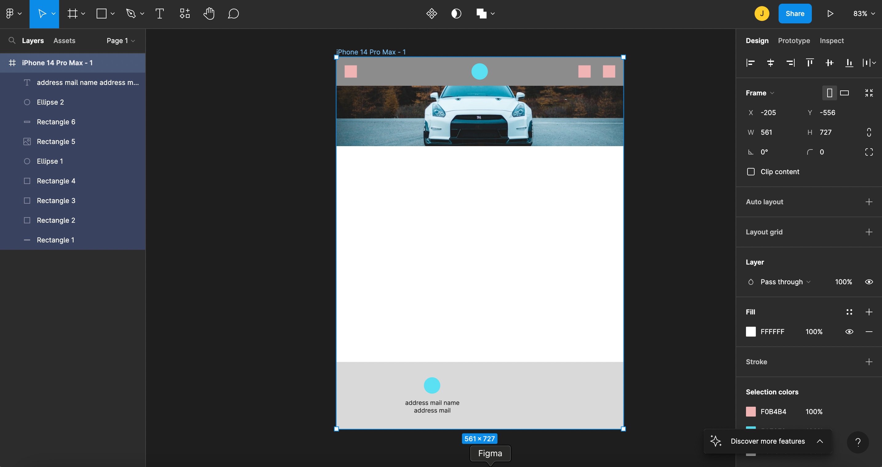Image resolution: width=882 pixels, height=467 pixels.
Task: Click the Align vertical centers icon
Action: 830,63
